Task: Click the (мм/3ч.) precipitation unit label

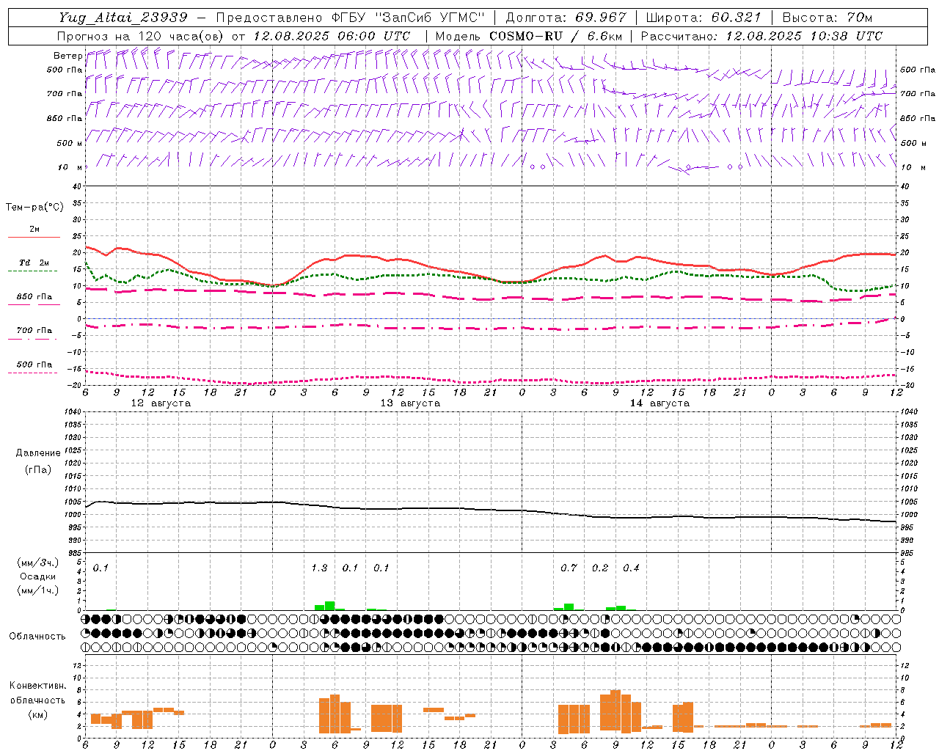Action: click(x=38, y=563)
